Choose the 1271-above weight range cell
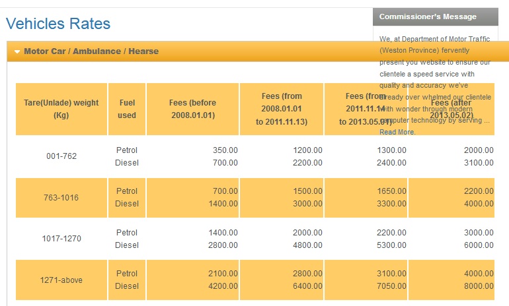The height and width of the screenshot is (306, 509). click(61, 280)
